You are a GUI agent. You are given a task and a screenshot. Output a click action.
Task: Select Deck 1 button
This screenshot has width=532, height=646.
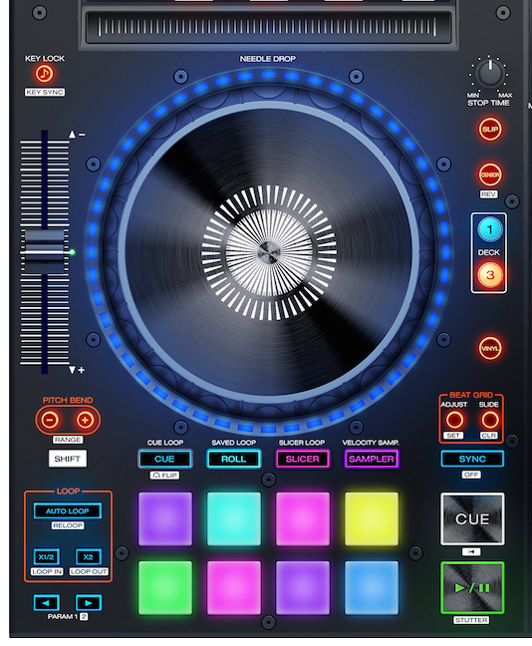click(x=489, y=229)
